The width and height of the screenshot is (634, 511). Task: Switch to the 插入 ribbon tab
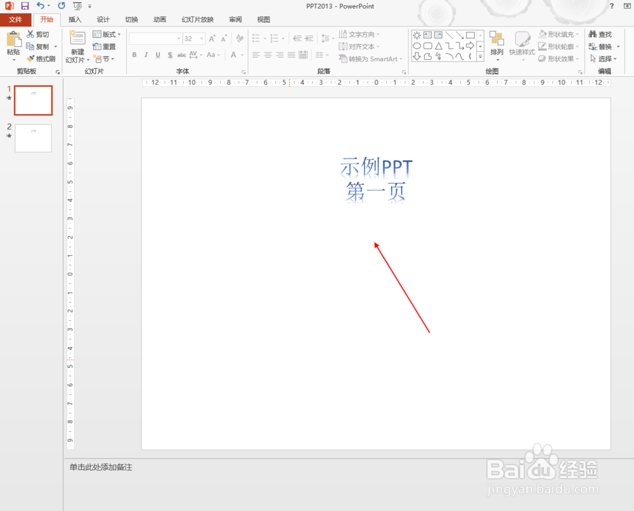coord(75,20)
